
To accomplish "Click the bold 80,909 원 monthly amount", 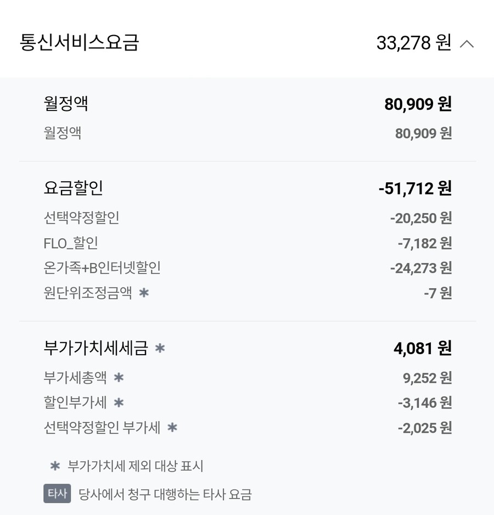I will 418,104.
